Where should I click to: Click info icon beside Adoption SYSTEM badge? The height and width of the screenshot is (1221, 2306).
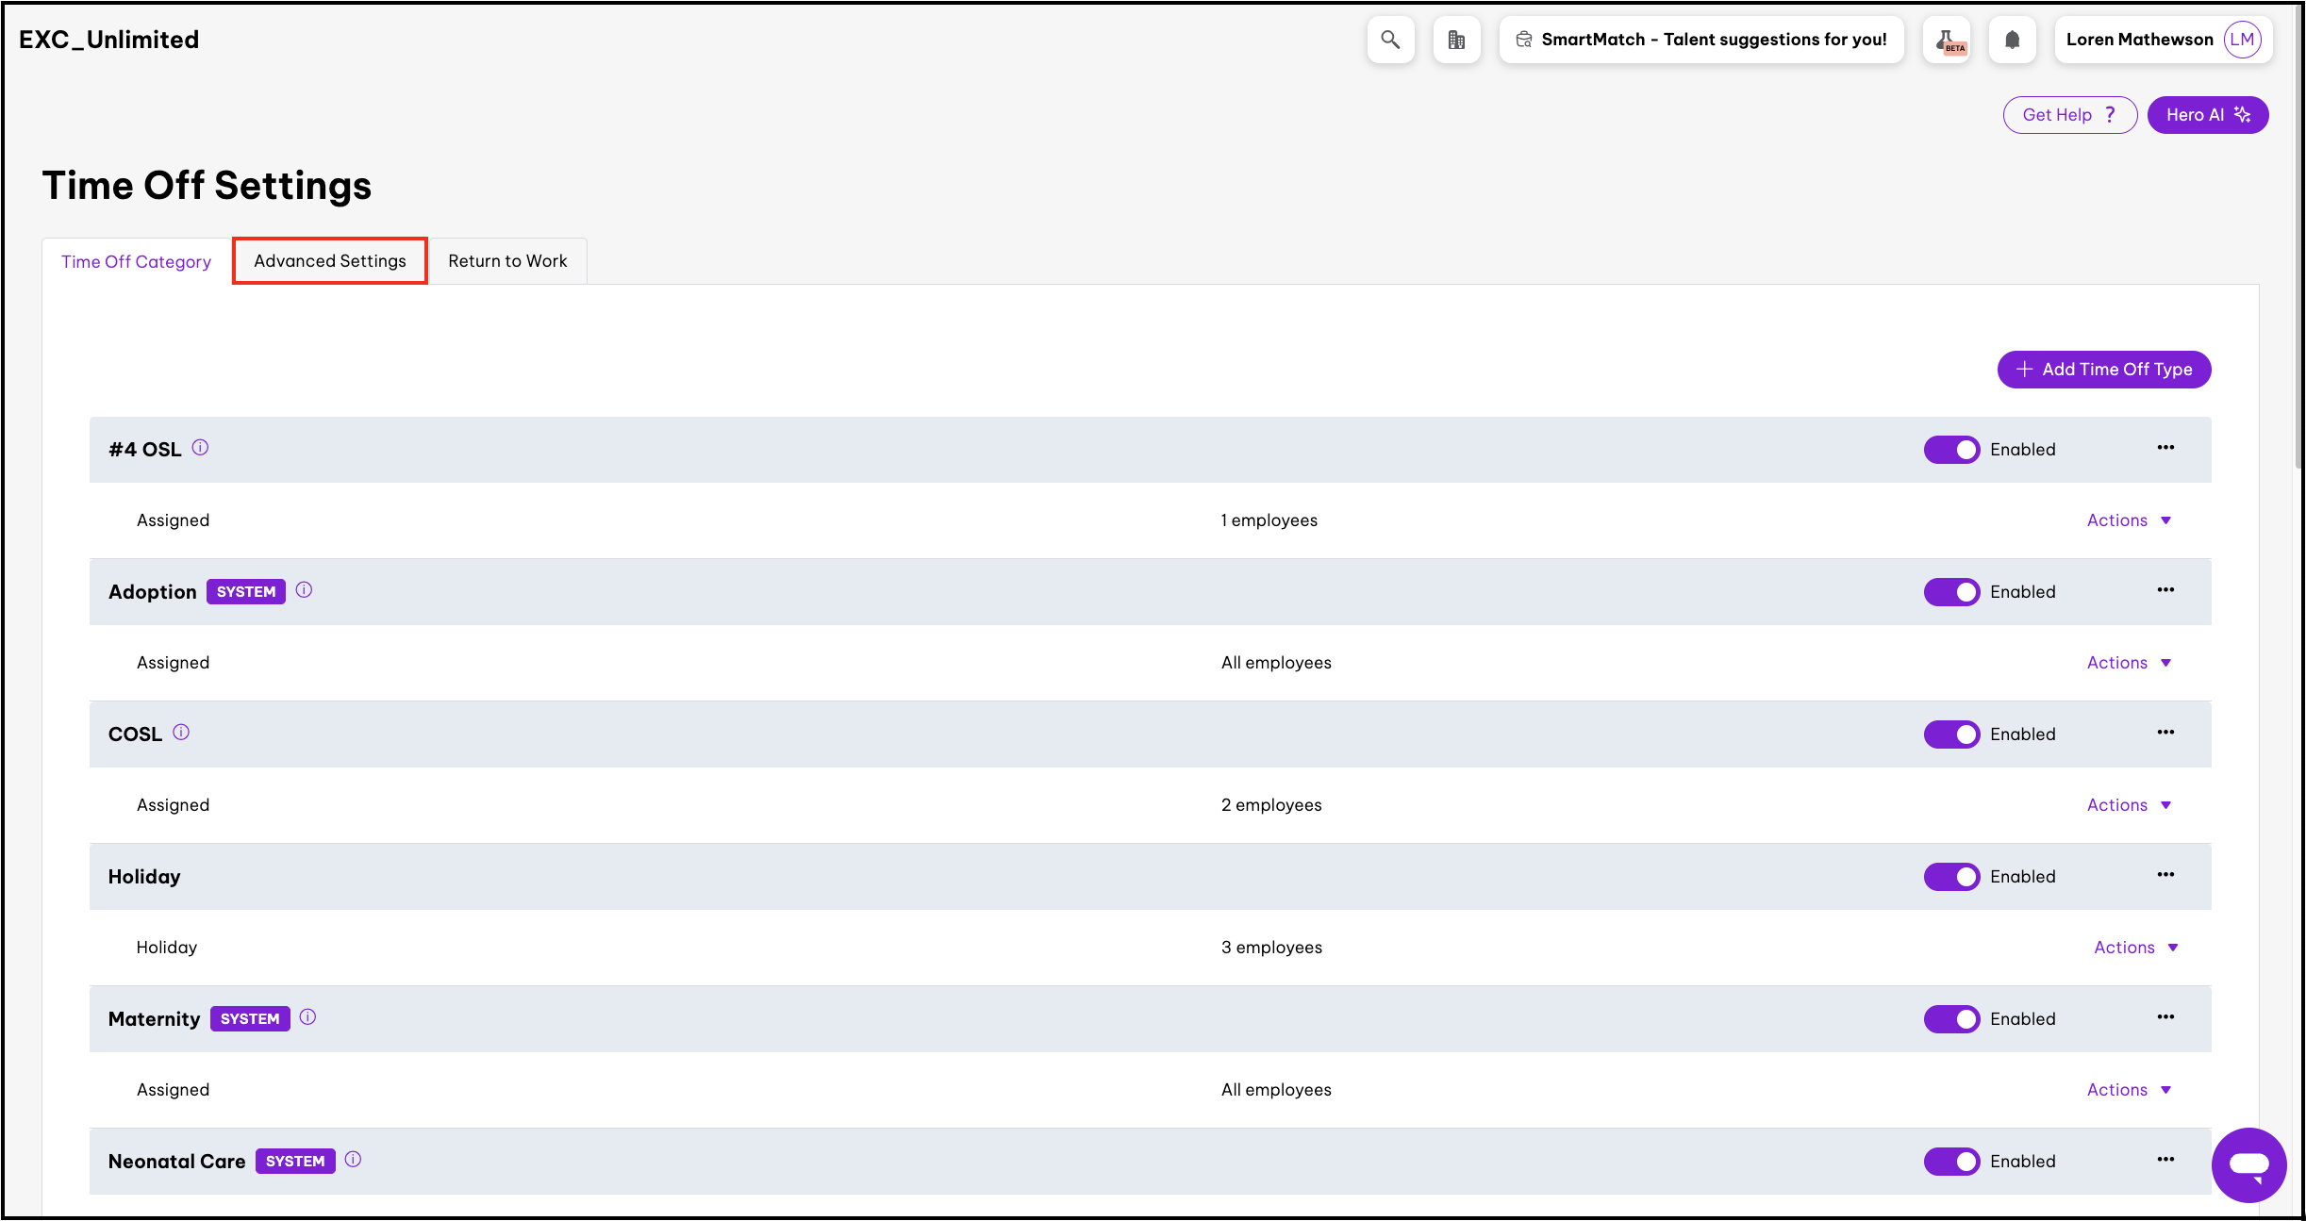pos(304,590)
